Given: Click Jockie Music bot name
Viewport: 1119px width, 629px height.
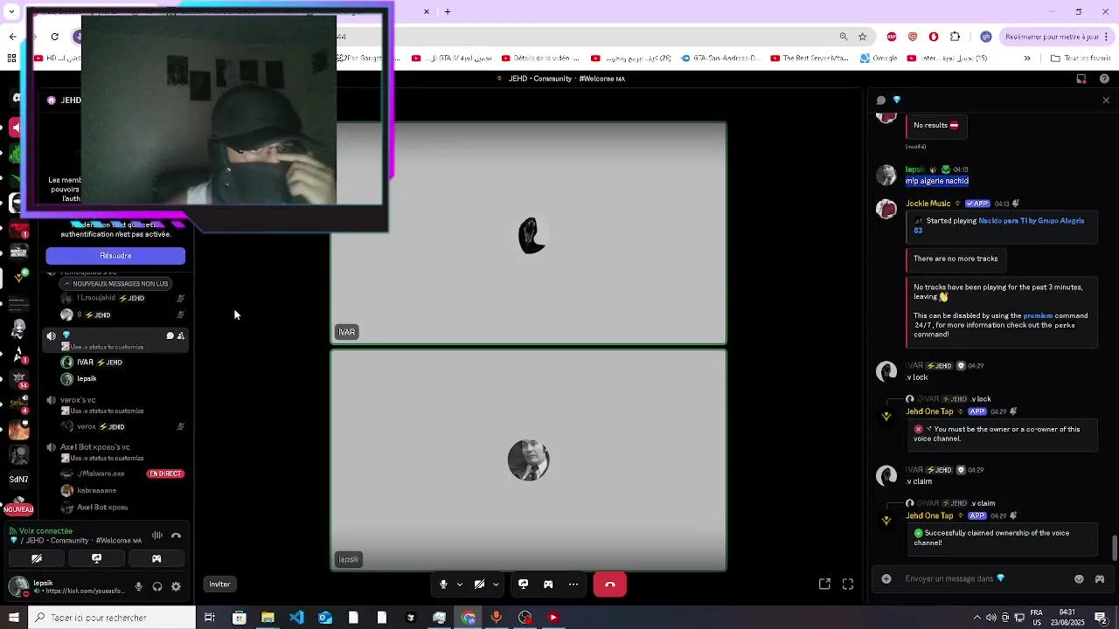Looking at the screenshot, I should (928, 204).
